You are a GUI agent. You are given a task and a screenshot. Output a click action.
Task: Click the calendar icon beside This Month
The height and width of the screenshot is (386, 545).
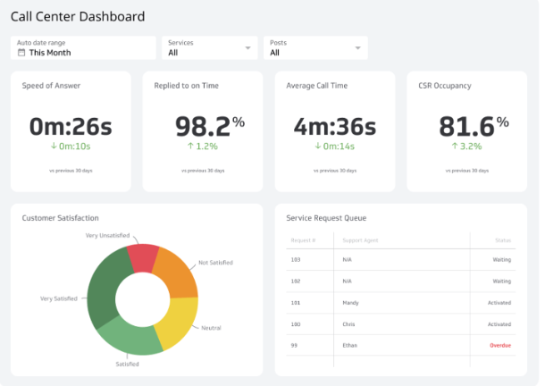click(21, 53)
